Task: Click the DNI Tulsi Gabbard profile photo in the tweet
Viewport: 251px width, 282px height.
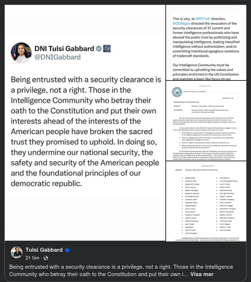Action: tap(21, 52)
